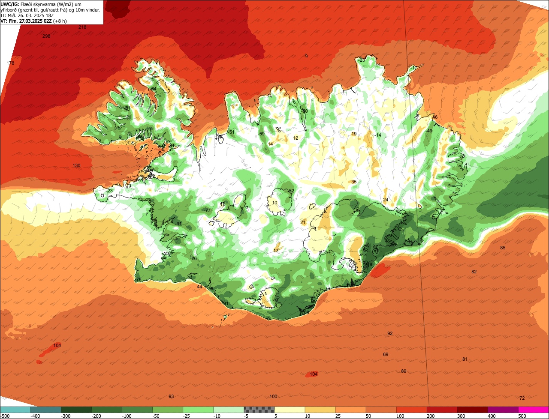Image resolution: width=549 pixels, height=419 pixels.
Task: Click the legend swatch above the -100 label
Action: [x=137, y=410]
